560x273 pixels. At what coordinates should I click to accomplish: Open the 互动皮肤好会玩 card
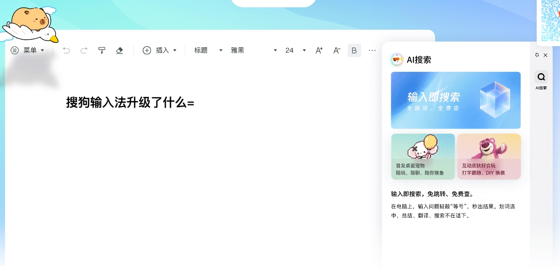(489, 156)
